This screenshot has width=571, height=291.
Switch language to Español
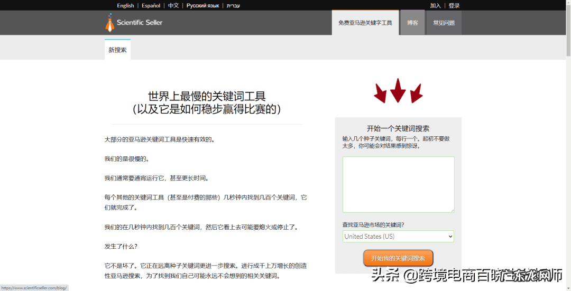point(151,5)
